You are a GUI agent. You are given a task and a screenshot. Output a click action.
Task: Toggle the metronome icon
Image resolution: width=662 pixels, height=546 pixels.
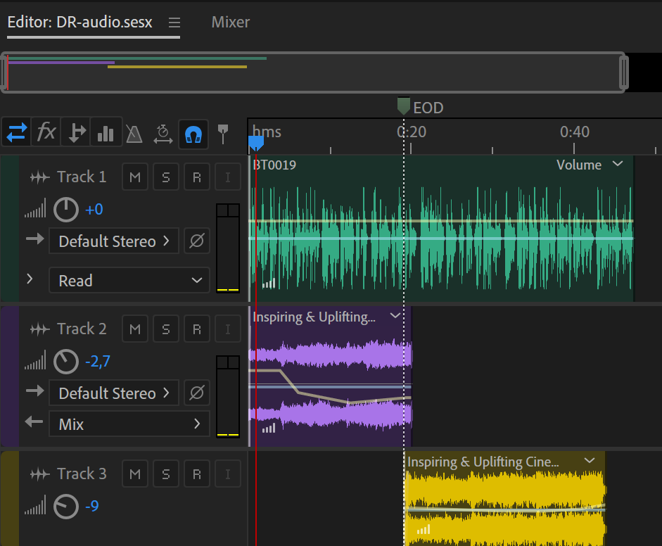tap(134, 133)
